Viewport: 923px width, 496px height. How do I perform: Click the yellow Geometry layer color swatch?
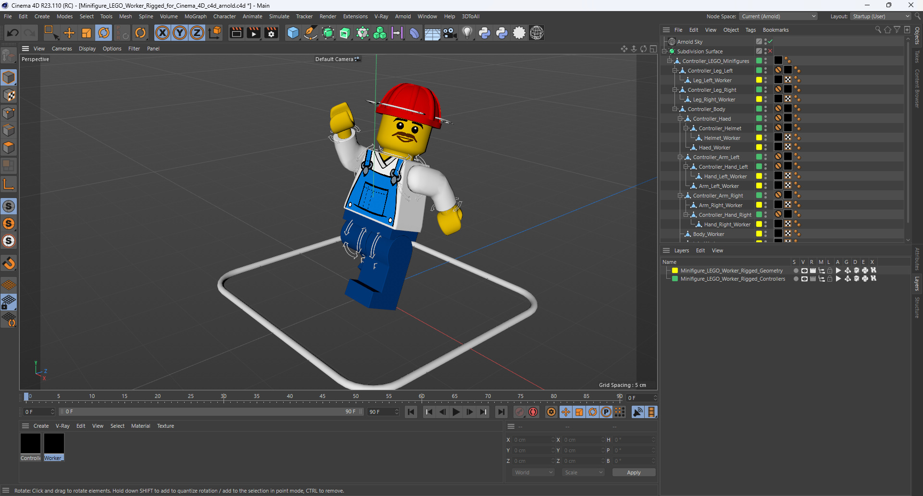point(675,271)
